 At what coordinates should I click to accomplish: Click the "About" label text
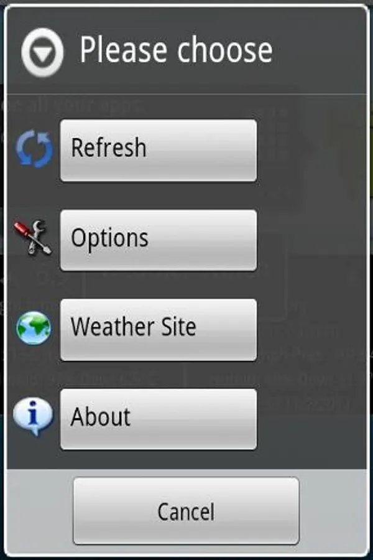pyautogui.click(x=100, y=416)
